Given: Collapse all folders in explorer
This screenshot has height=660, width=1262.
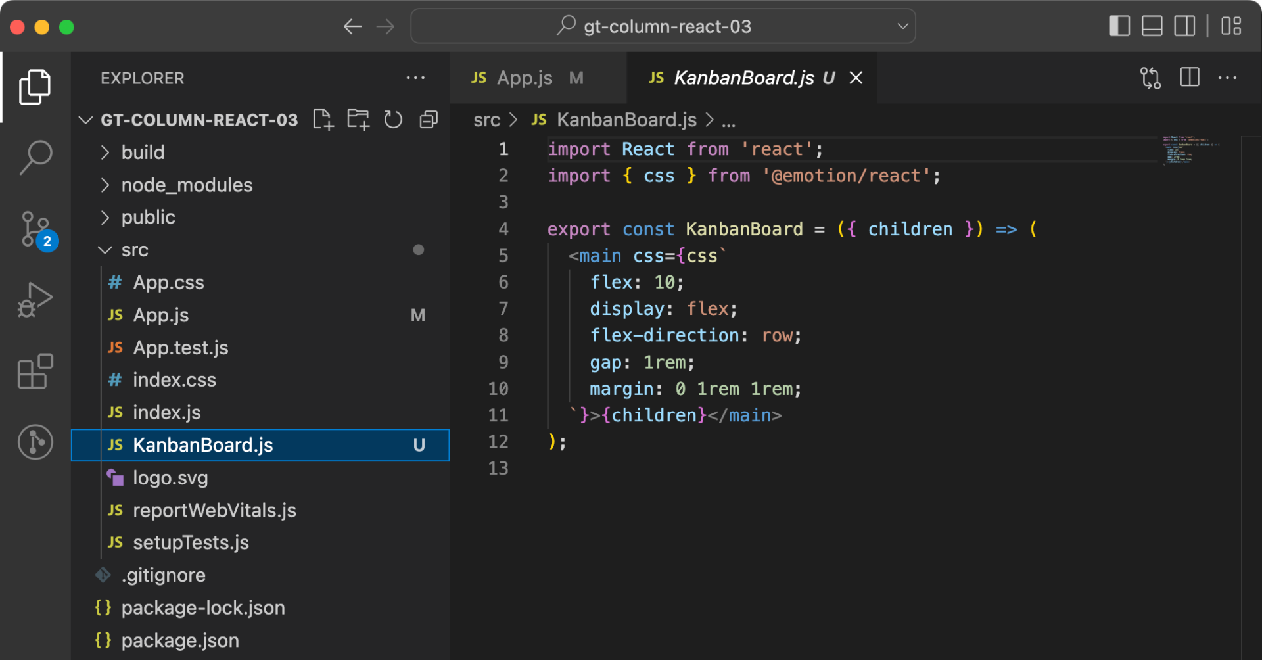Looking at the screenshot, I should pyautogui.click(x=429, y=120).
